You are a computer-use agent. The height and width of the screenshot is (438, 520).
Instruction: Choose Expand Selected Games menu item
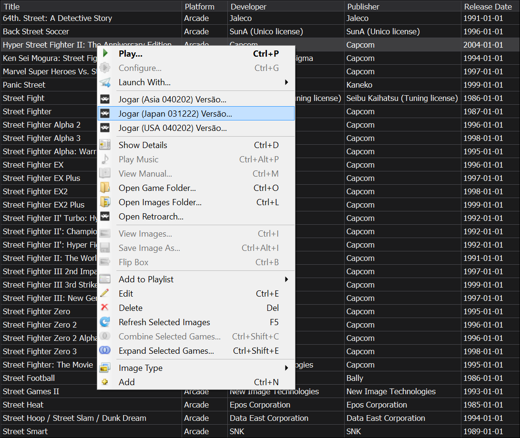[196, 350]
